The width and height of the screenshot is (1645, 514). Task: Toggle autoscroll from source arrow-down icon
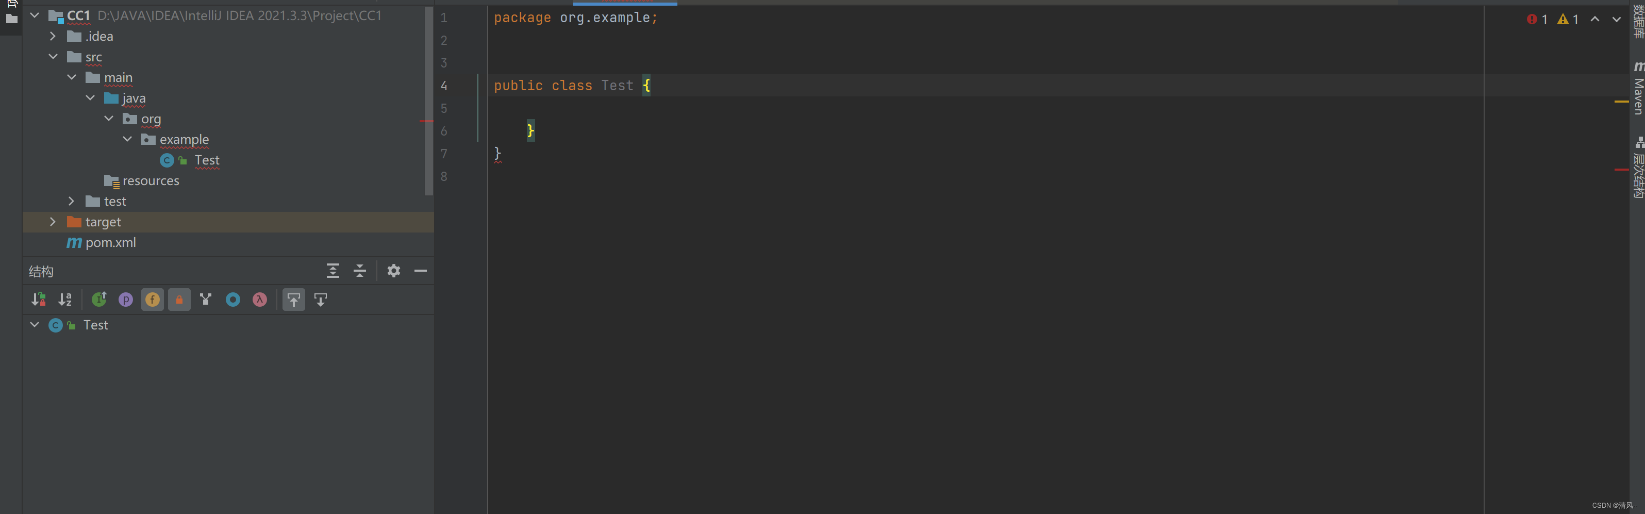click(x=321, y=300)
